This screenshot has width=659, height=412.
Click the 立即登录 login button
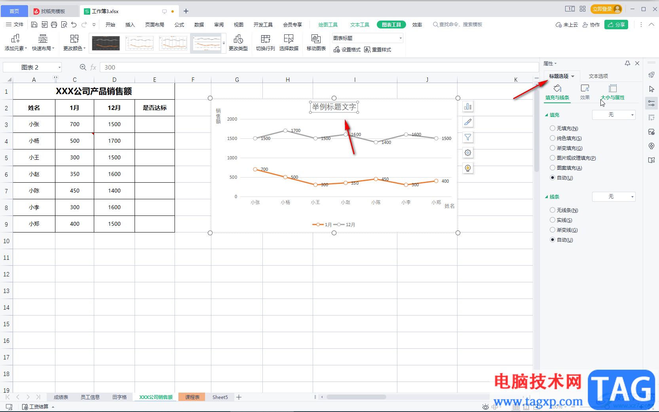(606, 9)
